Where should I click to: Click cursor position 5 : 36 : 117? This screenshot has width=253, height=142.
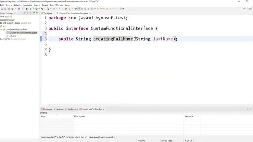click(x=189, y=140)
